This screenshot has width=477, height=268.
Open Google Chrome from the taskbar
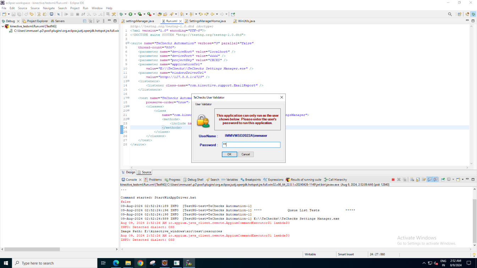[x=140, y=263]
